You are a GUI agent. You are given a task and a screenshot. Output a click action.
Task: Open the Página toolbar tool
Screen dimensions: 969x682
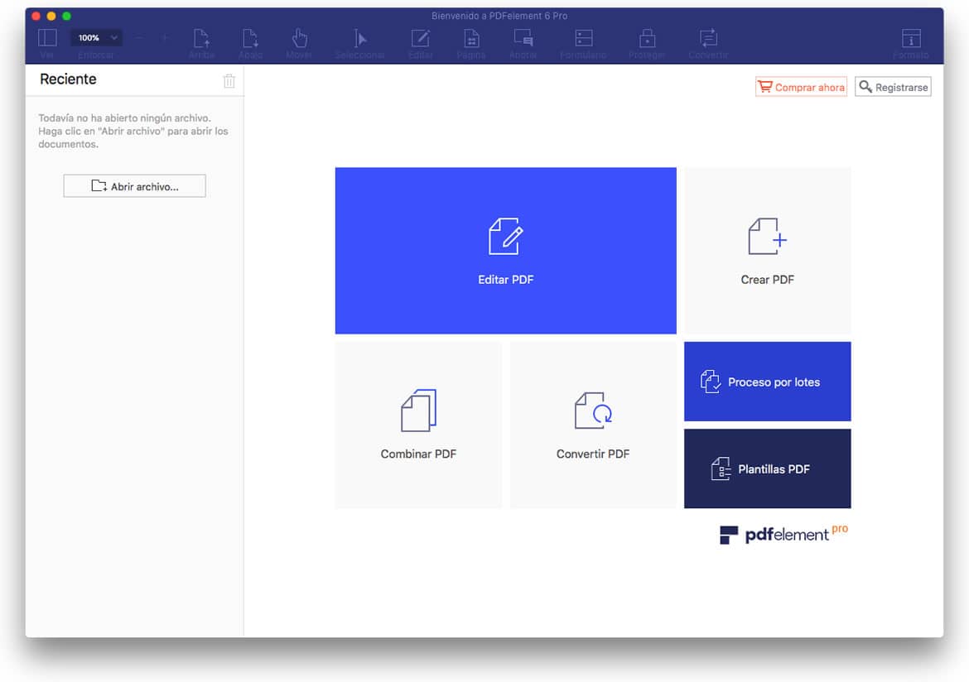point(471,38)
